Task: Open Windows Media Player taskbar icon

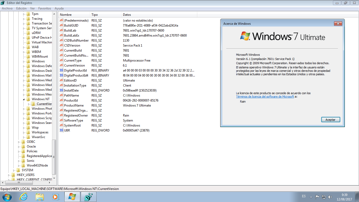Action: coord(56,197)
